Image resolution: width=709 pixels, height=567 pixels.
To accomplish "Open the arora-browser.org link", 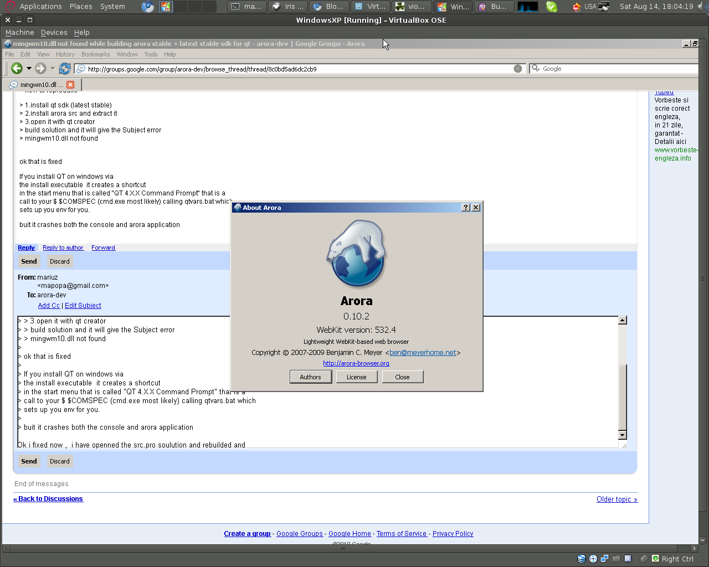I will click(x=356, y=363).
